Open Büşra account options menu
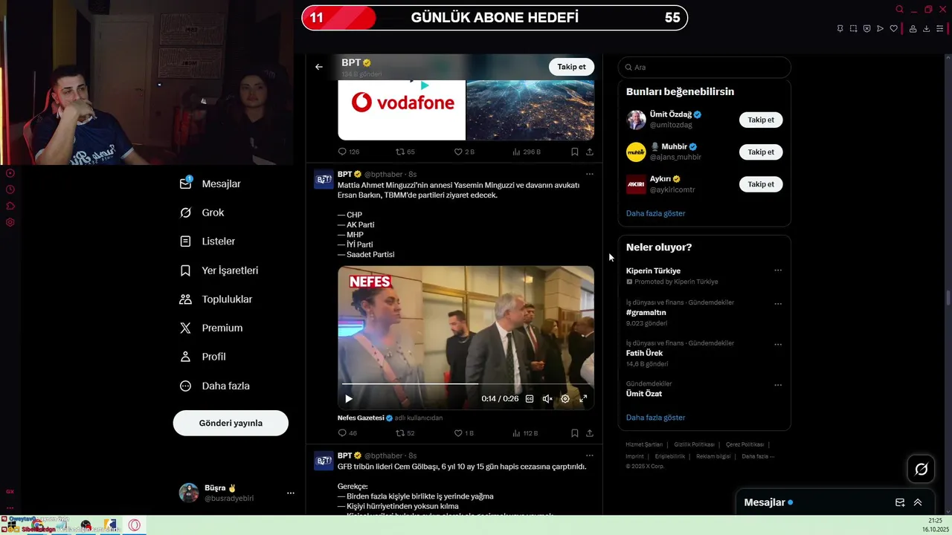The width and height of the screenshot is (952, 535). point(291,493)
